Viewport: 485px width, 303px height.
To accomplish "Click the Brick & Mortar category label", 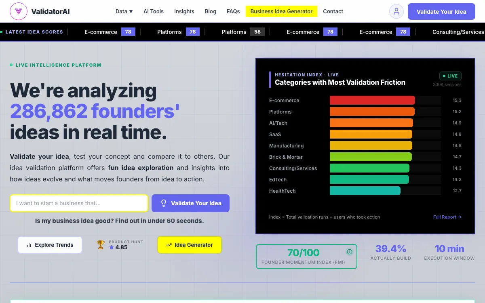I will pos(286,157).
